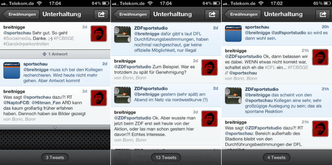Open breitnigge avatar beside 'Sehr gut' tweet
Screen dimensions: 332x165
click(99, 34)
